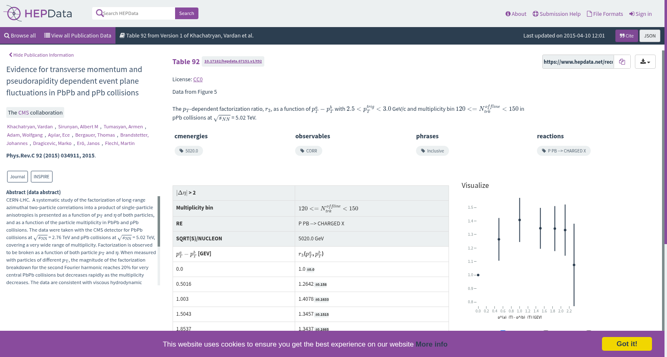Viewport: 667px width, 357px height.
Task: Dismiss cookies with Got it! button
Action: 627,344
